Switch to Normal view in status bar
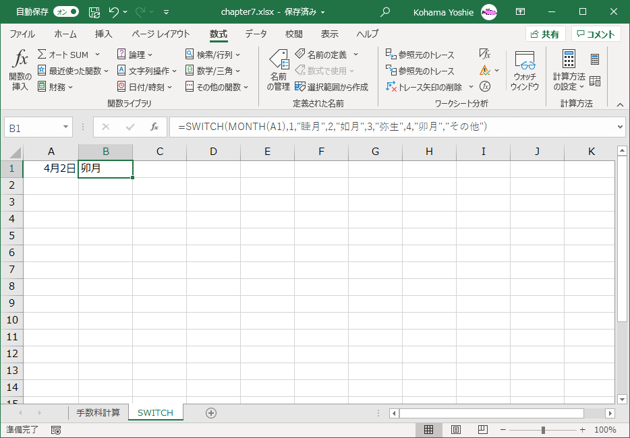The height and width of the screenshot is (438, 630). 429,429
